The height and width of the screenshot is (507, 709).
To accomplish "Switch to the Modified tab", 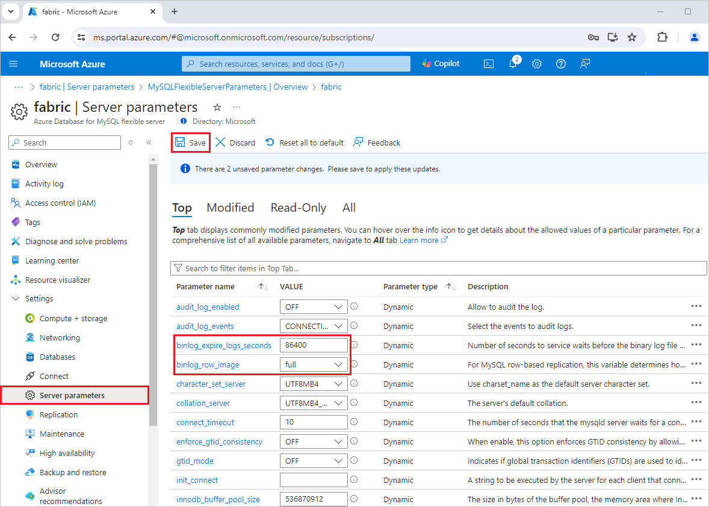I will click(x=230, y=207).
